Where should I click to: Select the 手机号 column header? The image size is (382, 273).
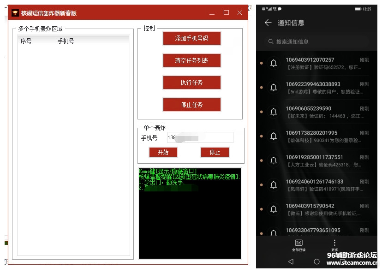coord(66,41)
